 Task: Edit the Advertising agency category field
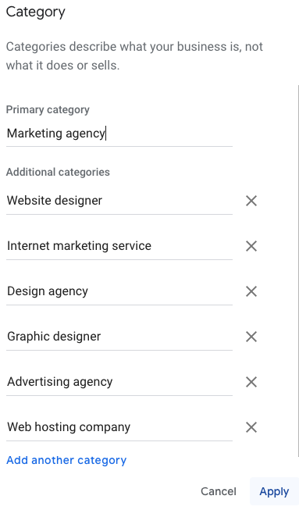click(x=119, y=382)
